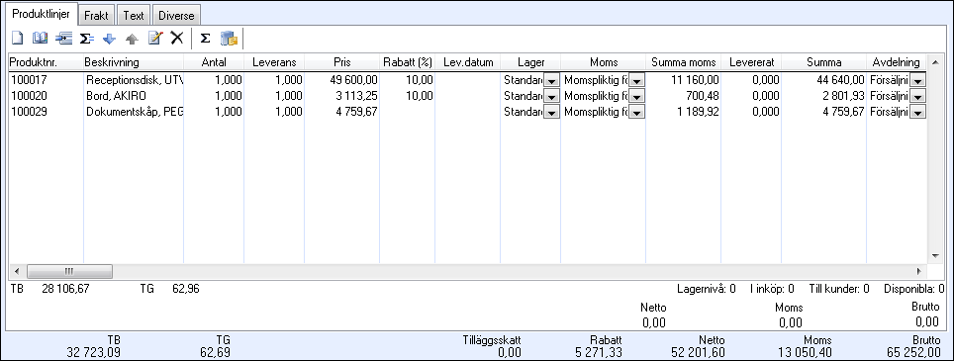
Task: Click the server with note icon
Action: 229,39
